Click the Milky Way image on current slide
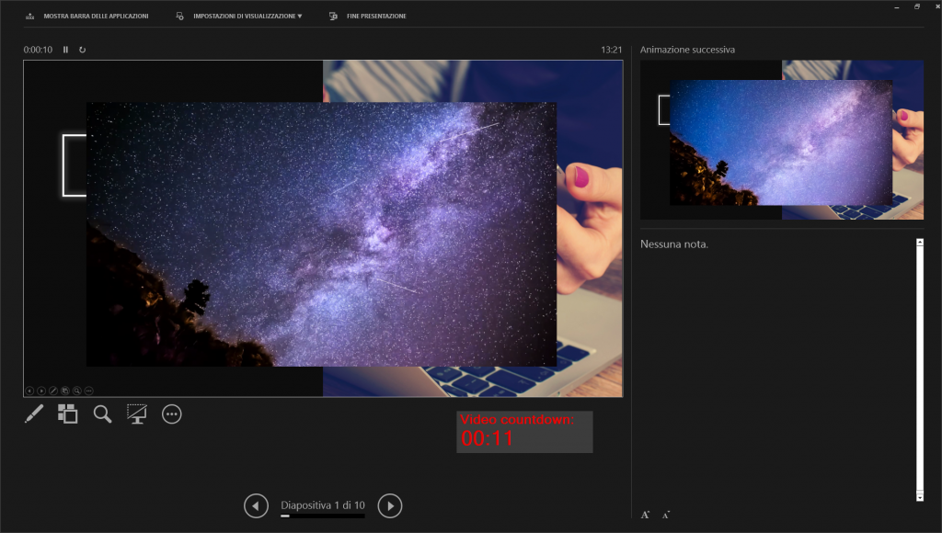This screenshot has height=533, width=942. click(321, 234)
